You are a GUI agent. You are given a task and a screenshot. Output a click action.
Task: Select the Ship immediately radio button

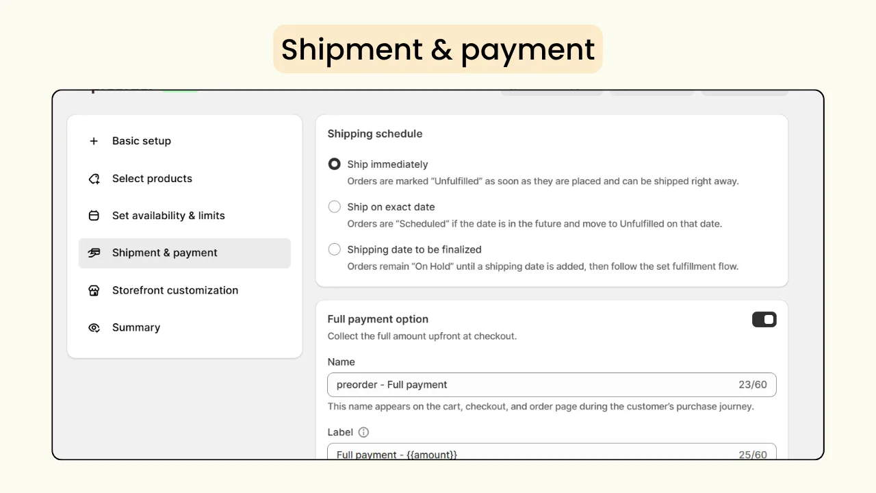(x=334, y=164)
